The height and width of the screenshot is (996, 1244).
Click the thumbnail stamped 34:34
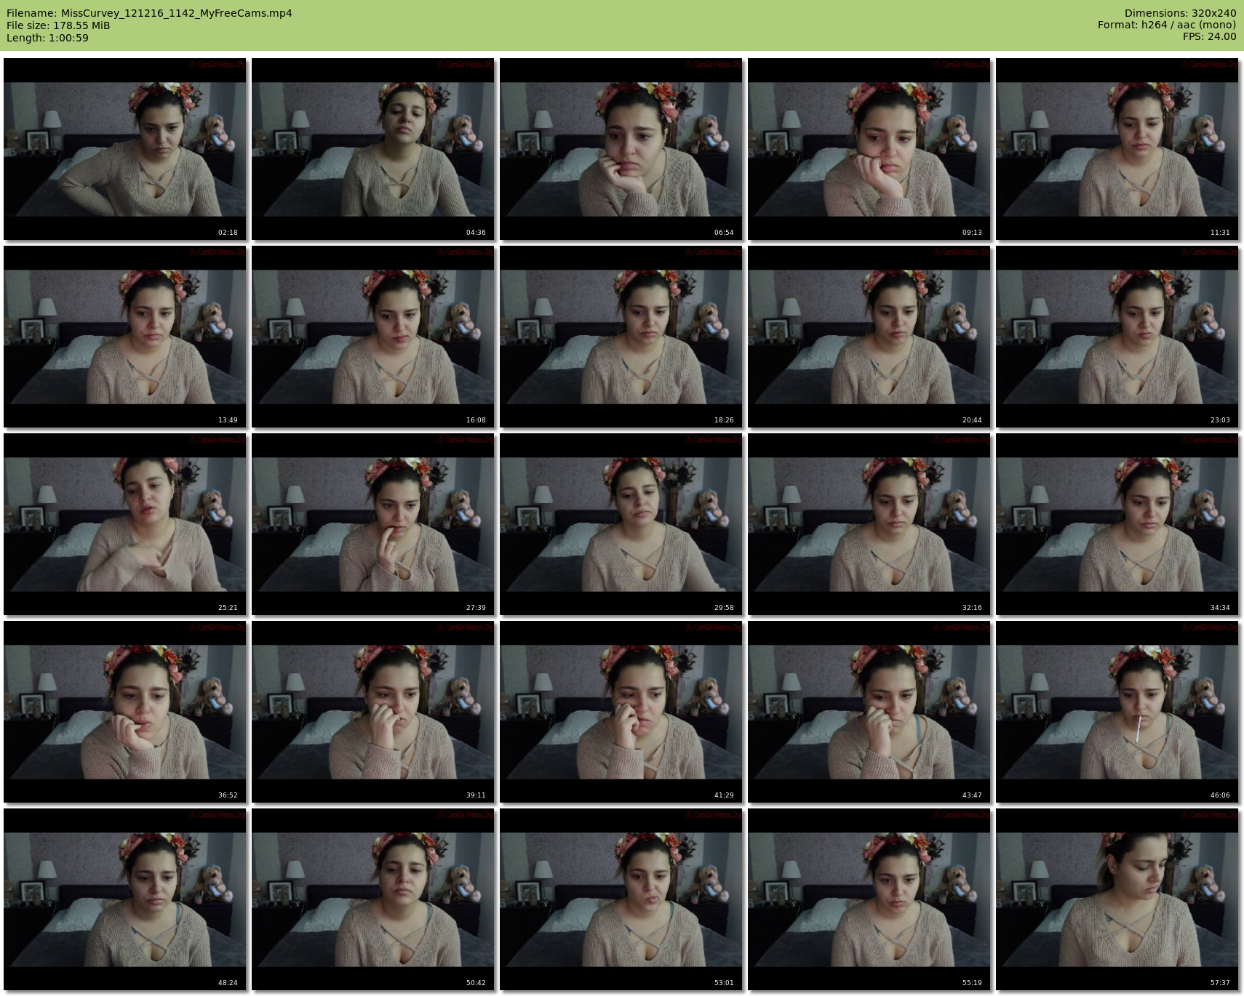click(1117, 524)
